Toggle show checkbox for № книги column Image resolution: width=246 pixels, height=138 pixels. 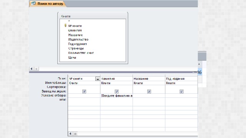tap(84, 91)
